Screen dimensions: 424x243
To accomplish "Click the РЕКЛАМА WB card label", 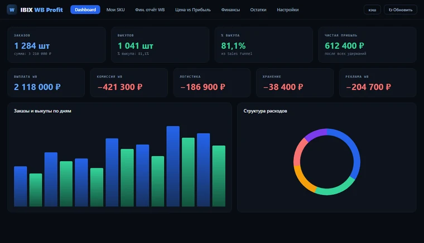I will (357, 77).
